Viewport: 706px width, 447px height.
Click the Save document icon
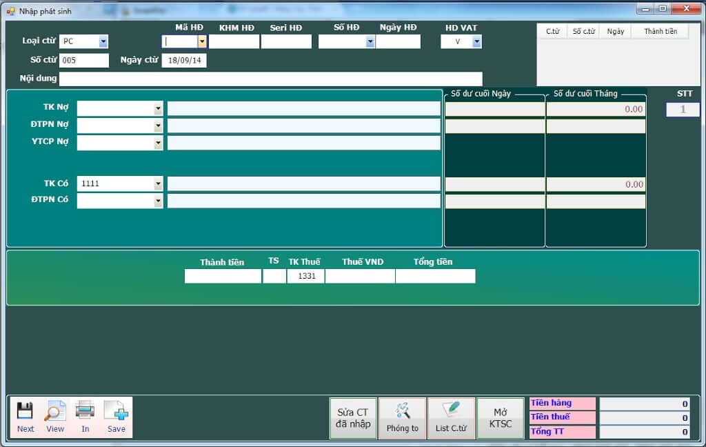[x=116, y=412]
